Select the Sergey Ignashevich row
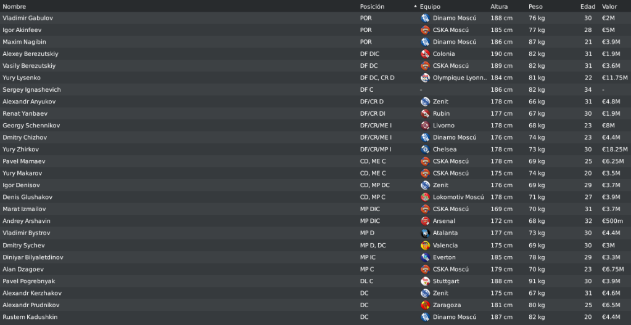 pos(316,90)
